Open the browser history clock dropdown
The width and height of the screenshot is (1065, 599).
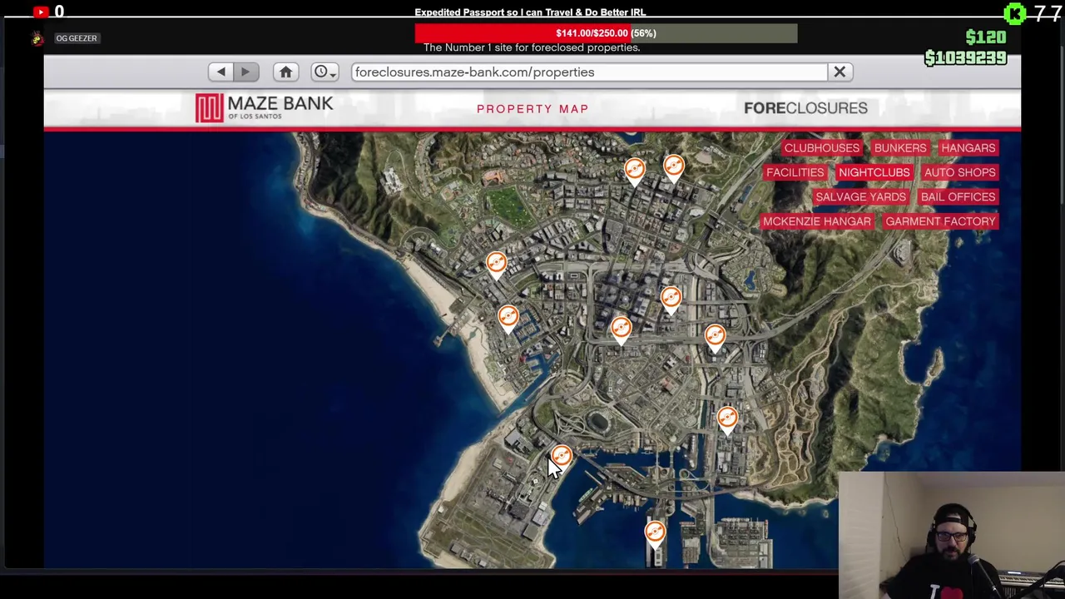click(324, 72)
